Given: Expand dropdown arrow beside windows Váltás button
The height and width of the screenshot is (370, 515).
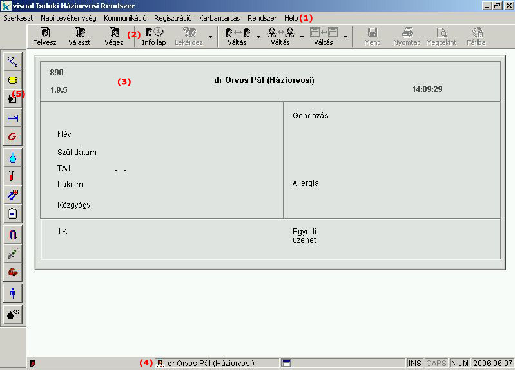Looking at the screenshot, I should click(345, 37).
